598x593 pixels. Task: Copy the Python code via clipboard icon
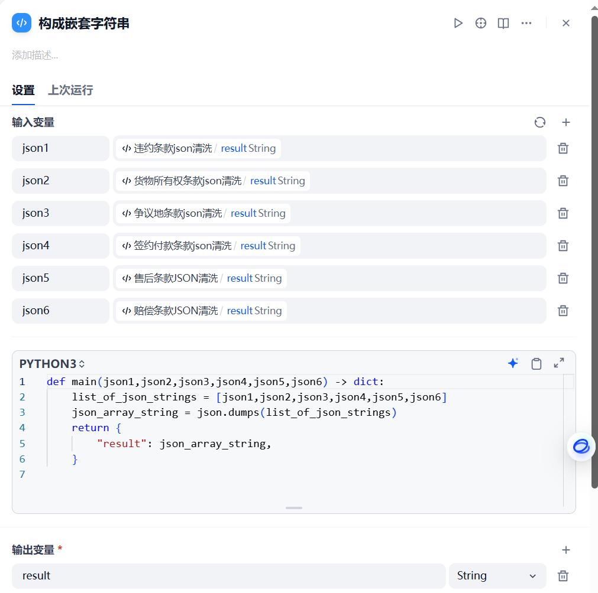(536, 363)
